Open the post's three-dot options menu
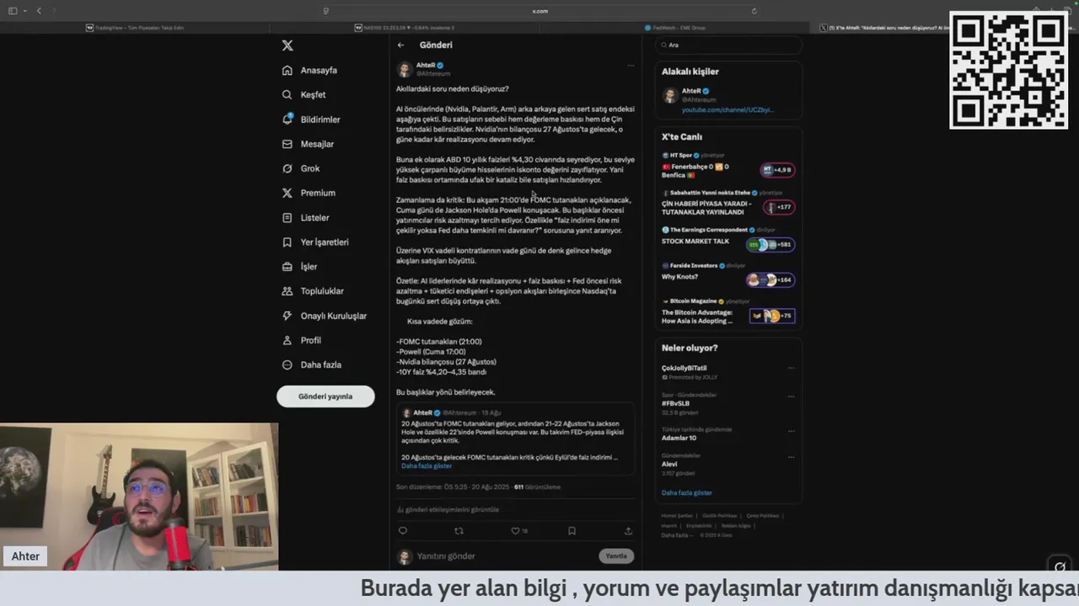Screen dimensions: 1079x606 click(x=631, y=66)
